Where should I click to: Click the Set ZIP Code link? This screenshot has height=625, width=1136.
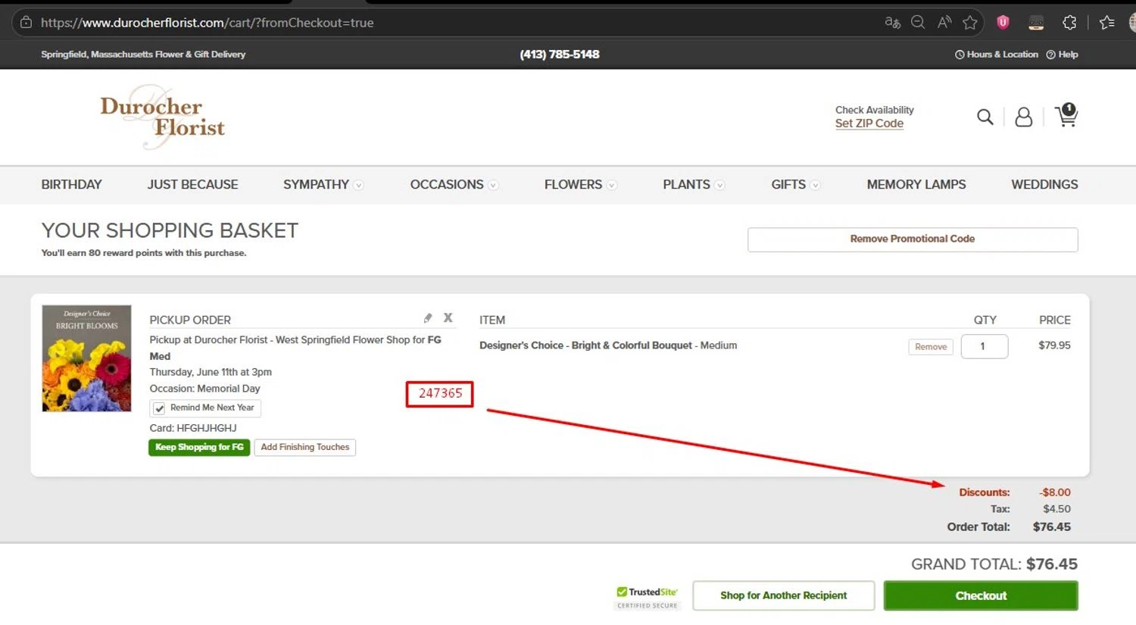tap(869, 123)
